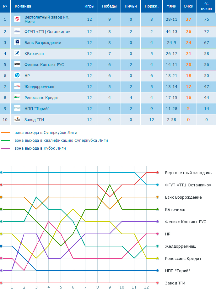Click orange end marker beside Банк Возрождение label

click(157, 197)
